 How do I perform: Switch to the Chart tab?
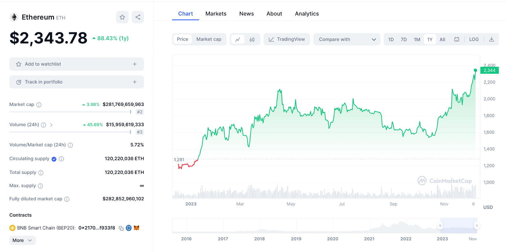click(185, 14)
